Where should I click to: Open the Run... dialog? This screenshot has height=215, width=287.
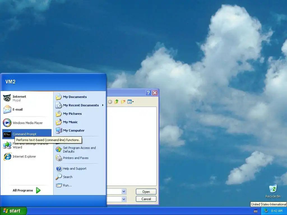point(79,185)
